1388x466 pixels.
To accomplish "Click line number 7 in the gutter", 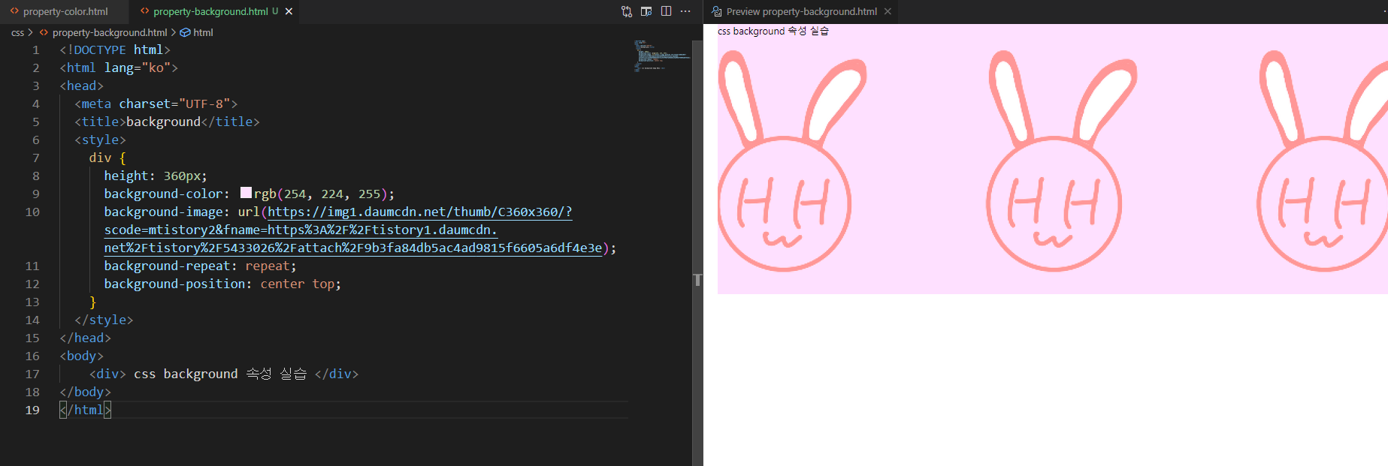I will click(x=35, y=158).
